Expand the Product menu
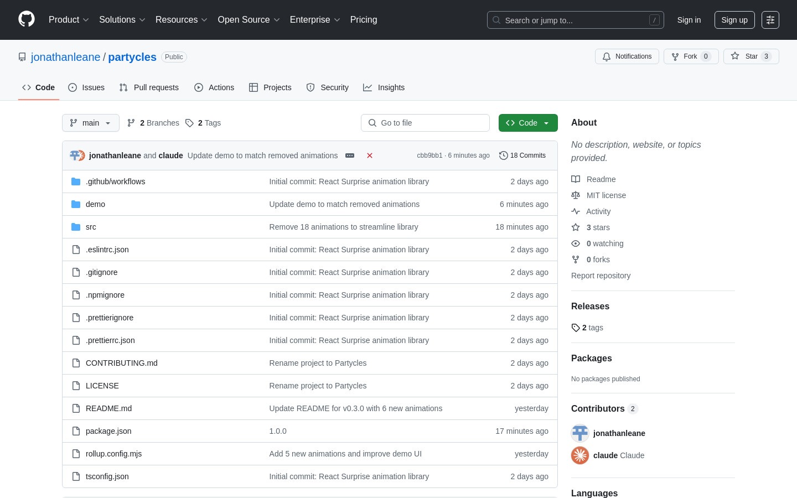 click(69, 19)
